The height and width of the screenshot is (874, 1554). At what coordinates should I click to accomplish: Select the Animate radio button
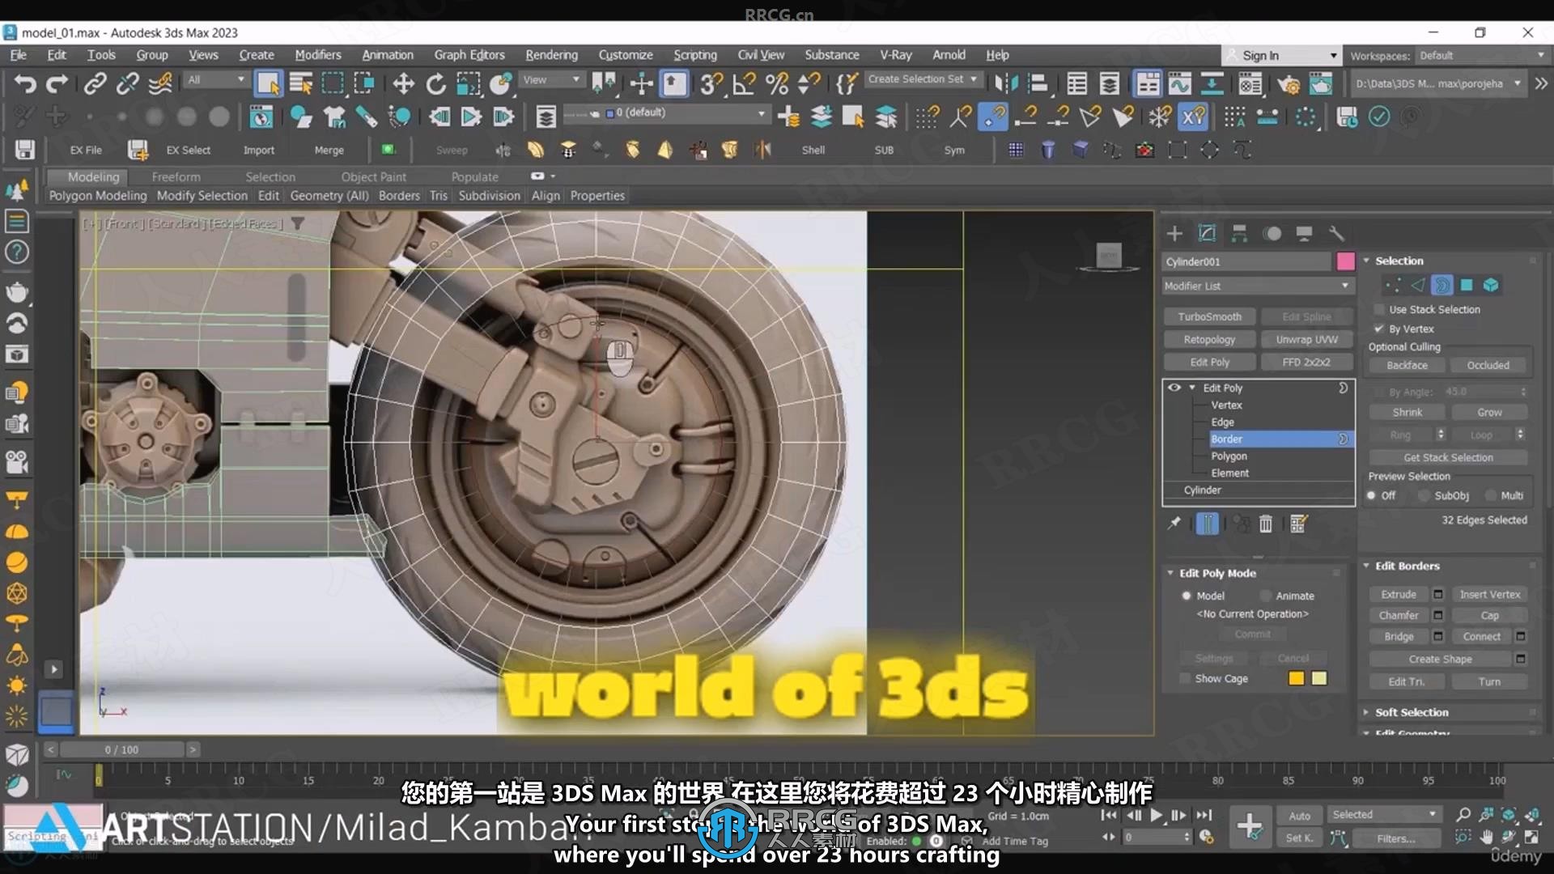pyautogui.click(x=1266, y=596)
